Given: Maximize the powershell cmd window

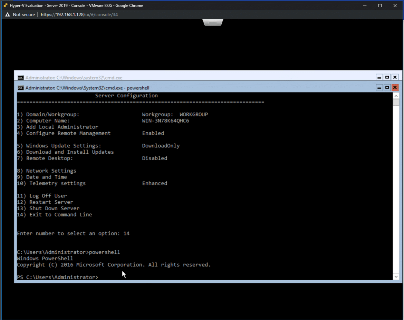Looking at the screenshot, I should click(387, 88).
